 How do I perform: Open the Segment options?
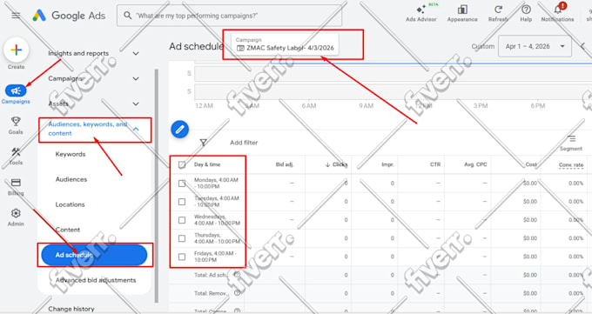[x=571, y=143]
